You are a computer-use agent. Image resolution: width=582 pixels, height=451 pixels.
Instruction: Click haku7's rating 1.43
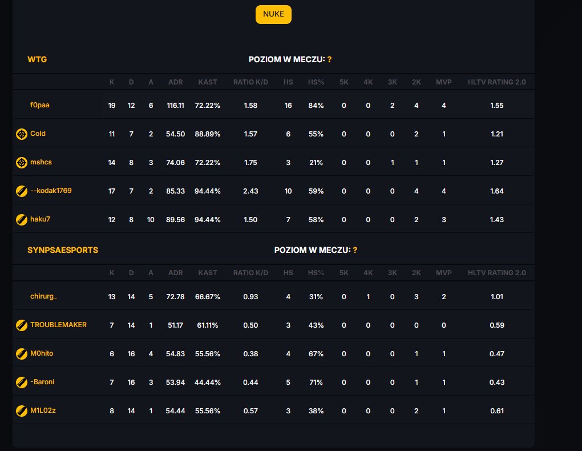coord(496,220)
